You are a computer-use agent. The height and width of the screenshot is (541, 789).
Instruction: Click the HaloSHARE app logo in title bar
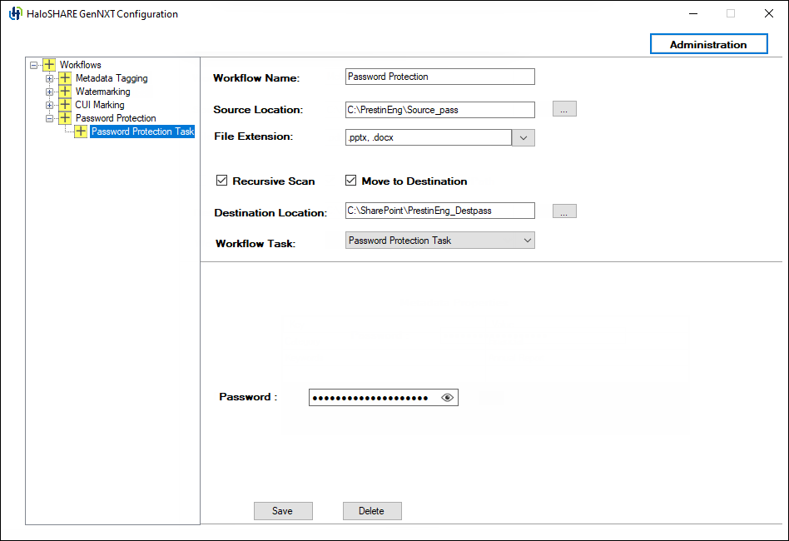pos(16,13)
